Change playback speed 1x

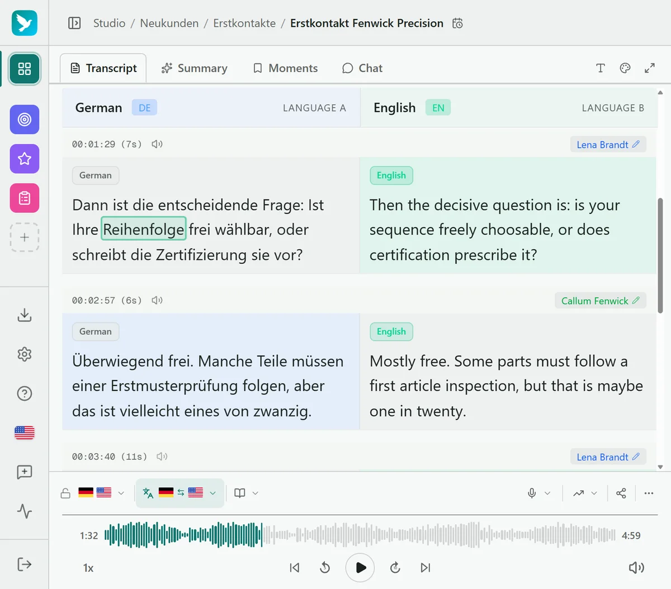[88, 568]
